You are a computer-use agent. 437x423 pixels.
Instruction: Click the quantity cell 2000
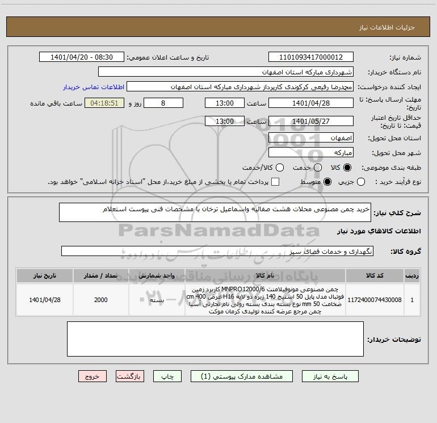[x=100, y=300]
